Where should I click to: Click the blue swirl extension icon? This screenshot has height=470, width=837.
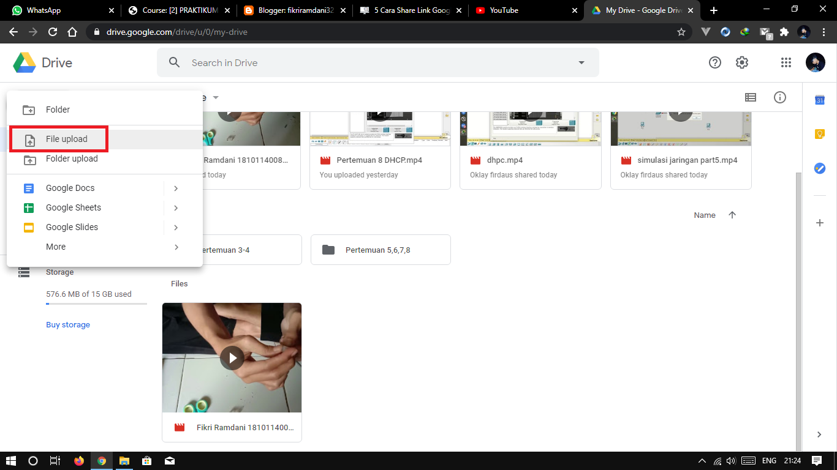coord(725,32)
